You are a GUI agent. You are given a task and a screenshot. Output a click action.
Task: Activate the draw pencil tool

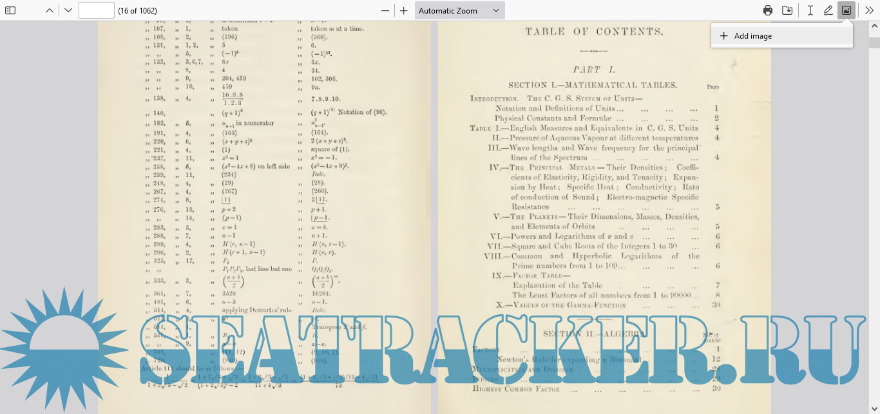point(828,10)
